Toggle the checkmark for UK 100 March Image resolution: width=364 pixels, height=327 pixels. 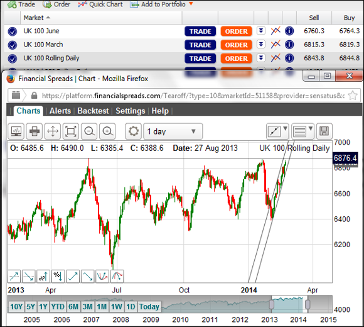(x=13, y=45)
